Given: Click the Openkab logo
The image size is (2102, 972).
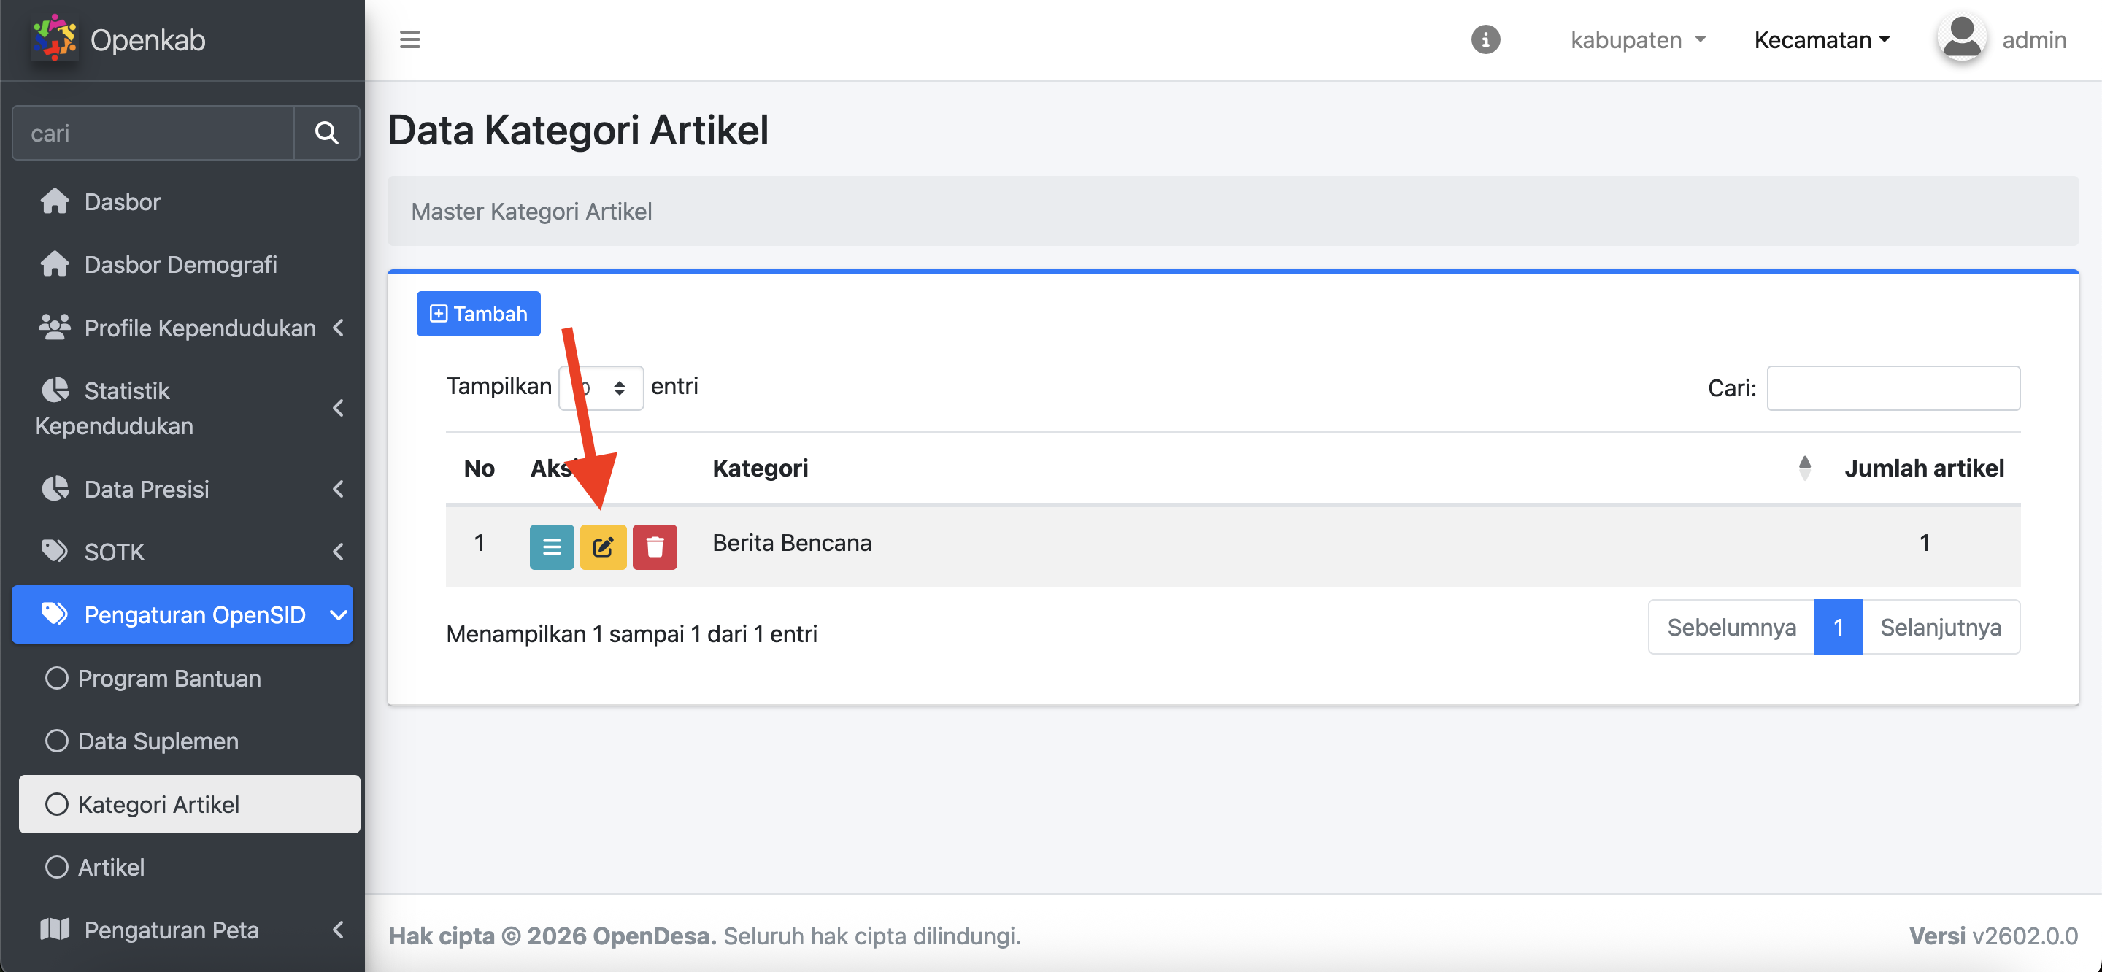Looking at the screenshot, I should pyautogui.click(x=54, y=39).
